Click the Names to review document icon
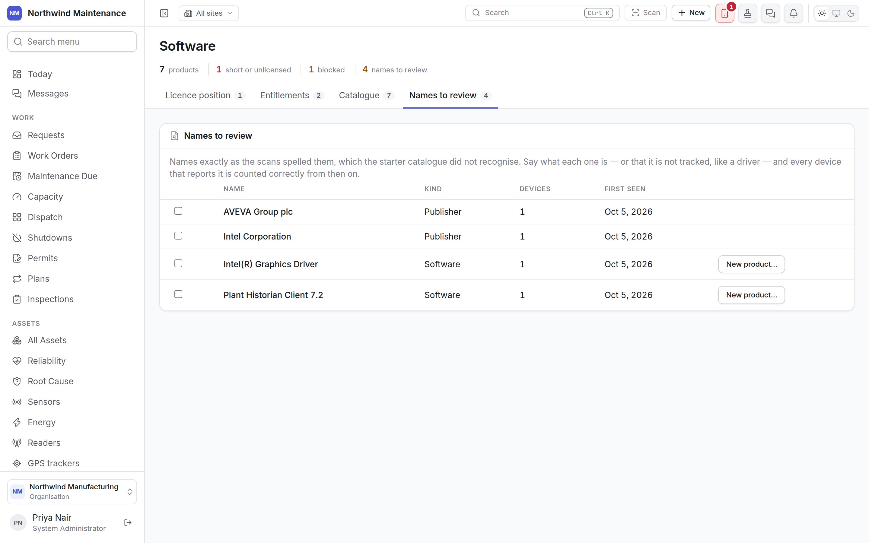The width and height of the screenshot is (869, 543). [x=174, y=136]
